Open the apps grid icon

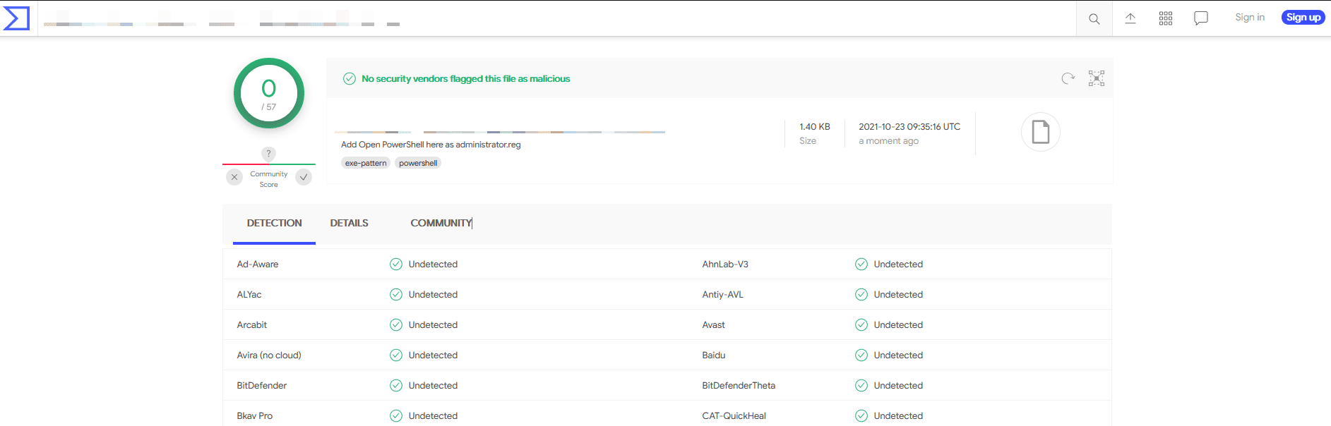pos(1165,18)
